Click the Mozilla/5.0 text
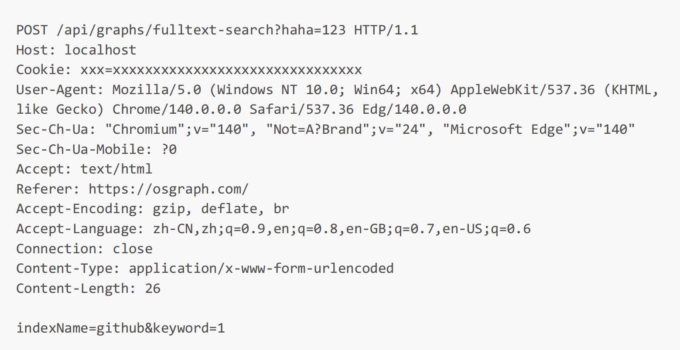Screen dimensions: 680x350 click(x=157, y=90)
